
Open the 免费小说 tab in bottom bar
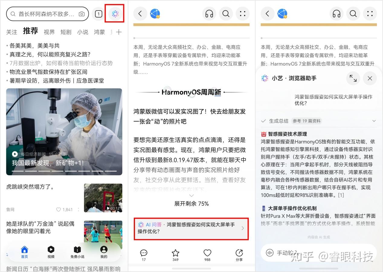point(77,252)
